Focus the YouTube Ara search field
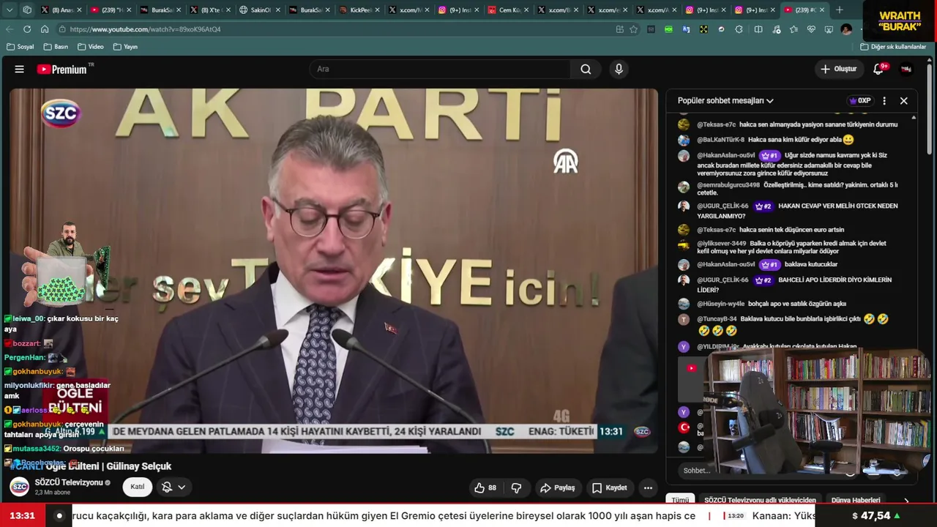Viewport: 937px width, 527px height. 440,69
